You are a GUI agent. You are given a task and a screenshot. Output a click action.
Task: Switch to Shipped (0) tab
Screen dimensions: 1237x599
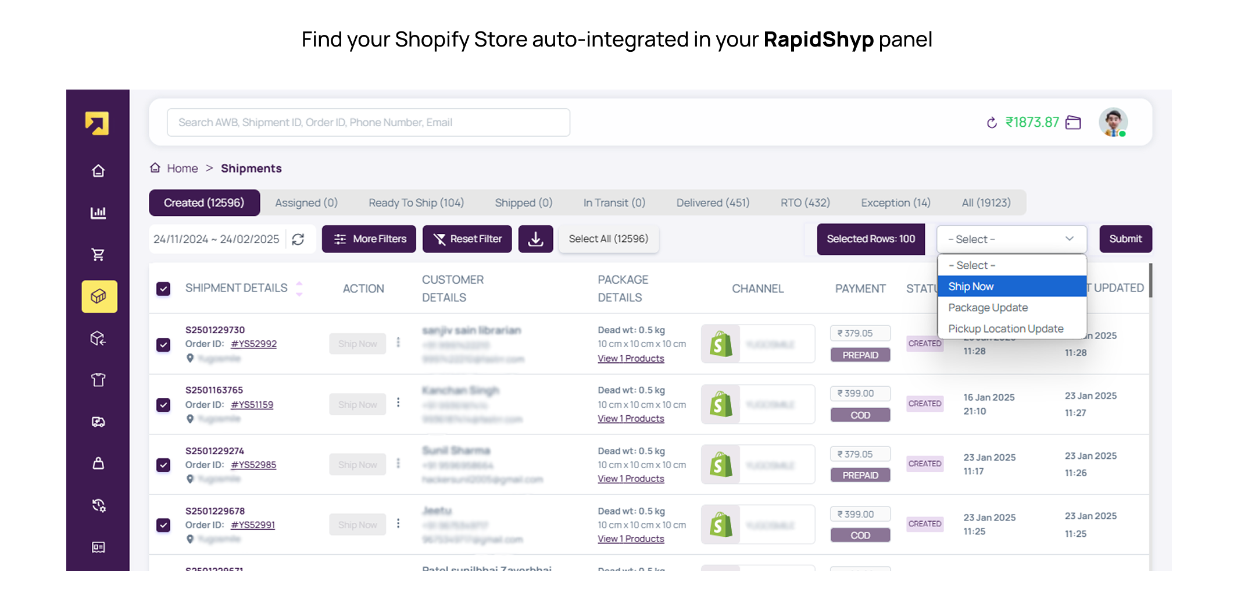[x=524, y=203]
